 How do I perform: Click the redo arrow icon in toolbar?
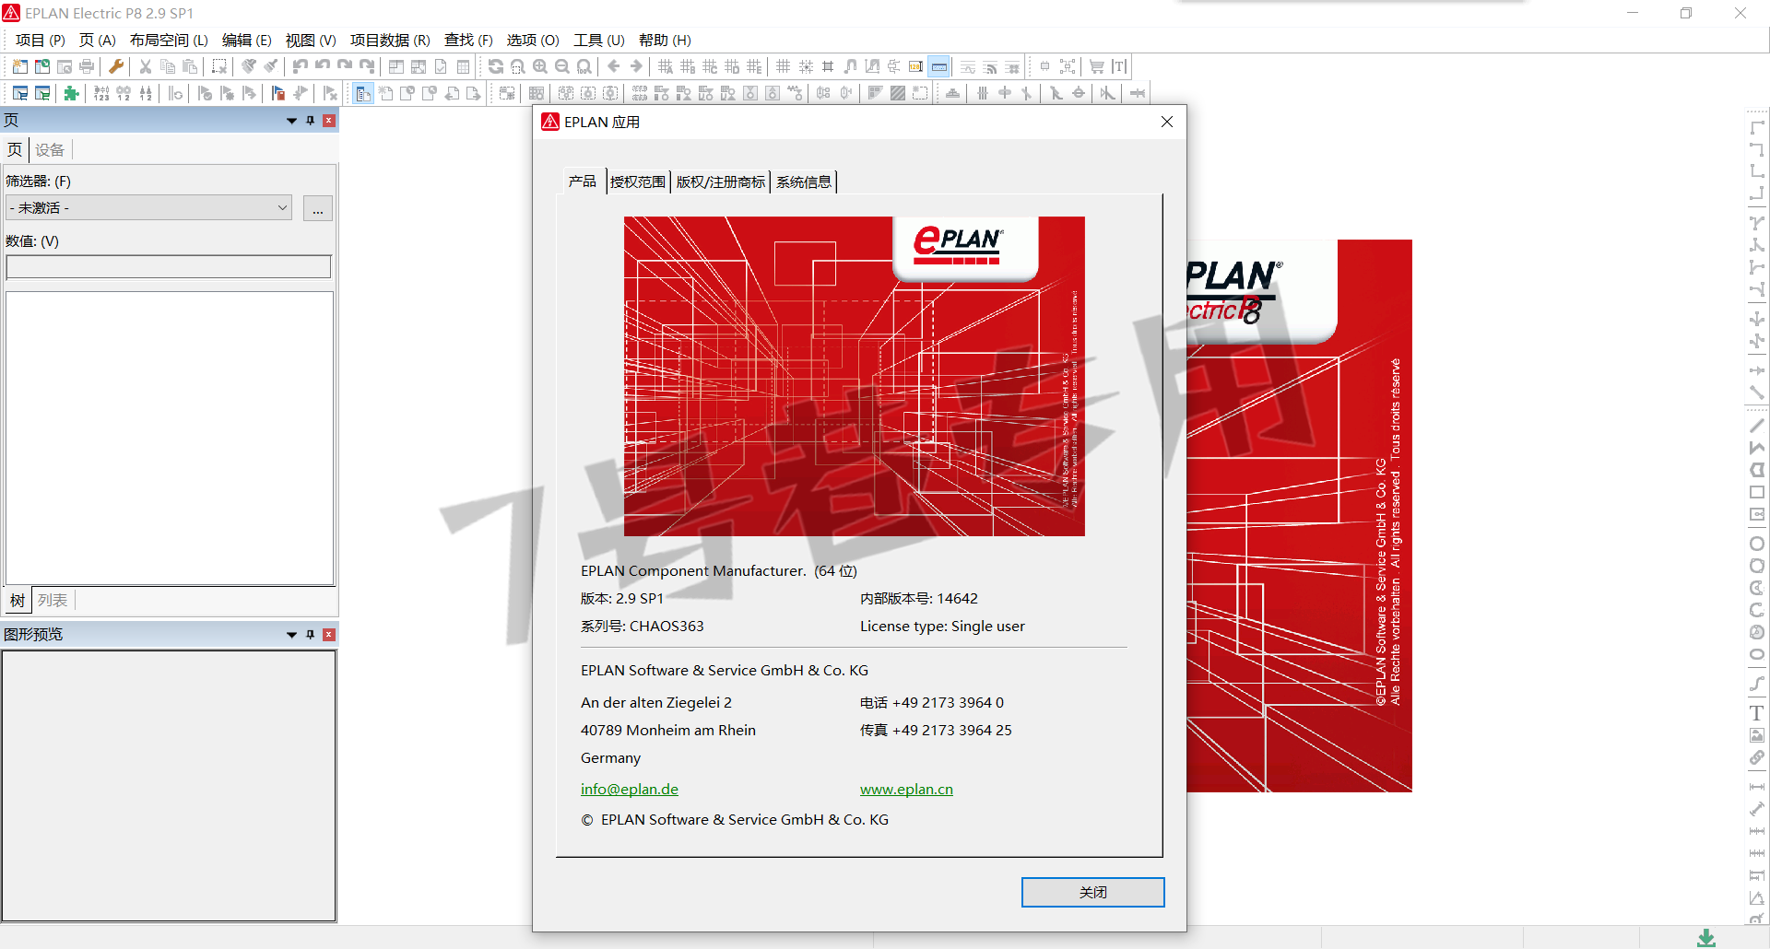point(345,66)
